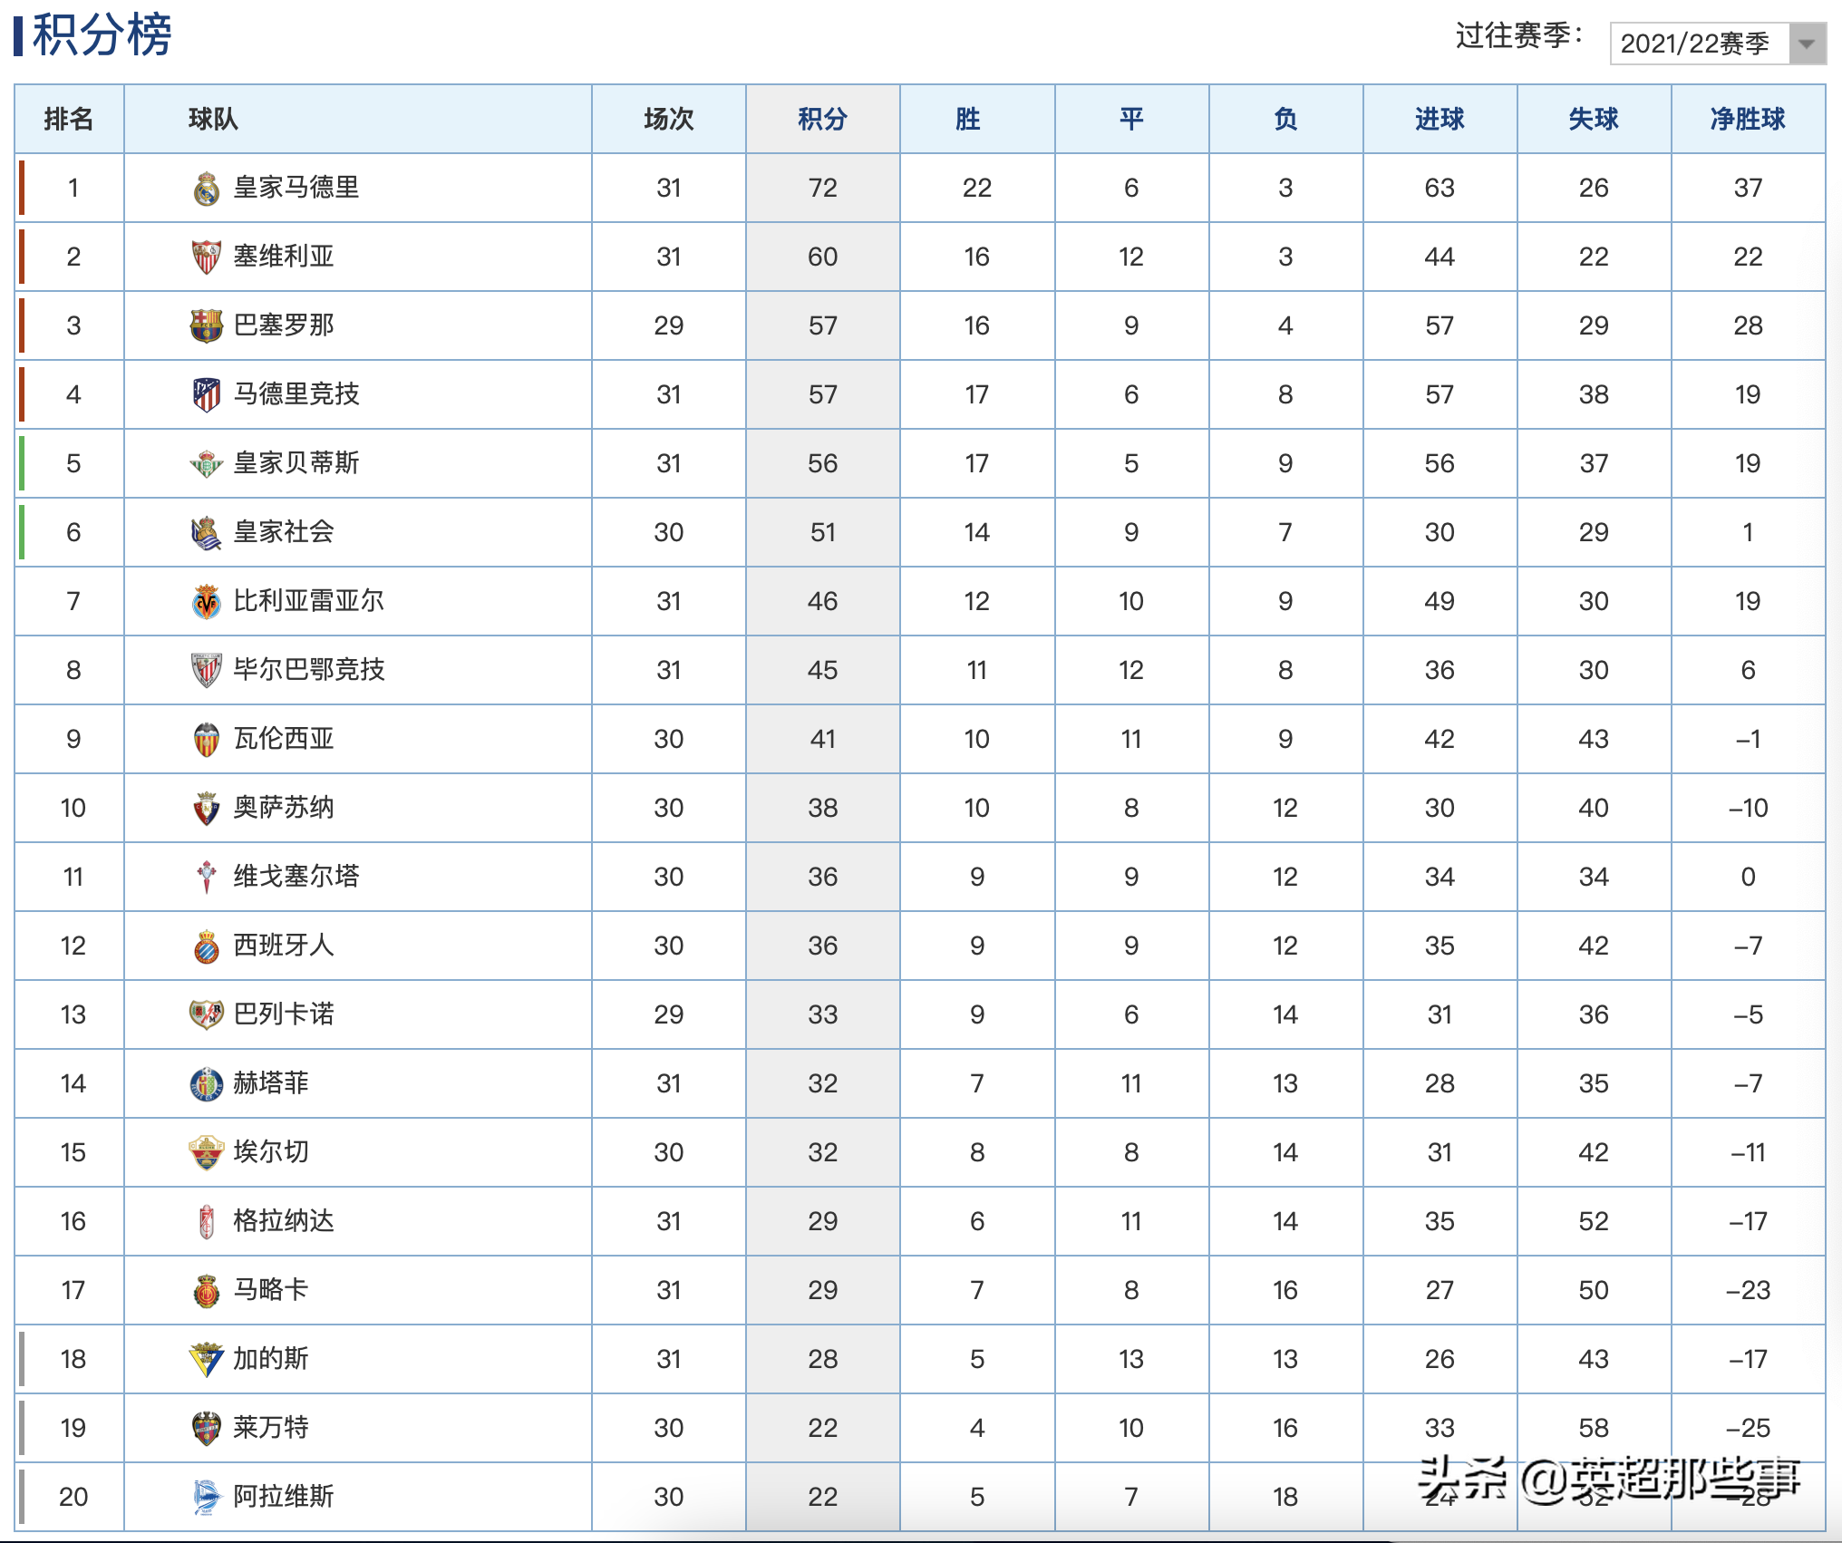Select team name 赫塔菲
The height and width of the screenshot is (1543, 1842).
271,1083
